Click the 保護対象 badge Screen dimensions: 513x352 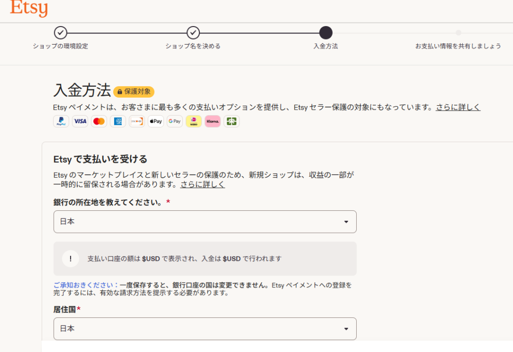point(134,92)
